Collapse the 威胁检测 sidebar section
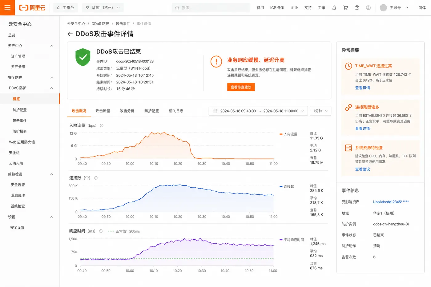The width and height of the screenshot is (431, 287). pyautogui.click(x=52, y=174)
